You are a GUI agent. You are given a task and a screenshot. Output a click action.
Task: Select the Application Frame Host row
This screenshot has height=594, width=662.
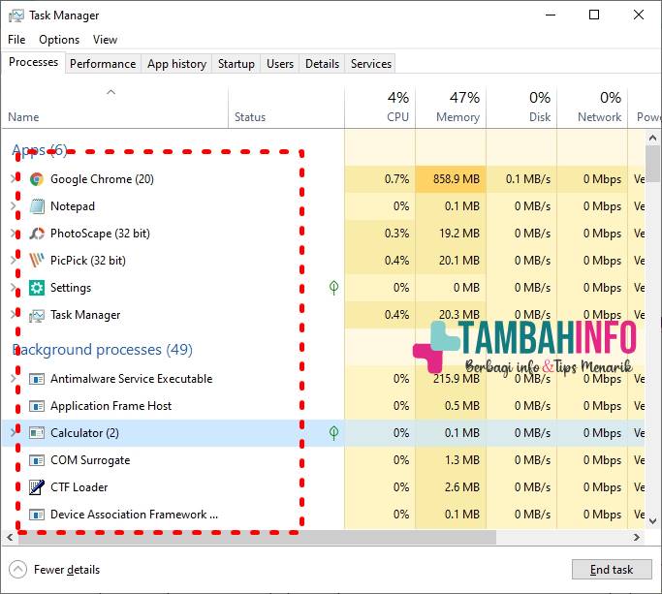323,406
